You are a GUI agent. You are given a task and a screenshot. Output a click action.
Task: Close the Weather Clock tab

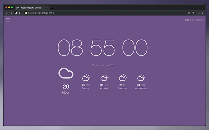click(x=46, y=7)
